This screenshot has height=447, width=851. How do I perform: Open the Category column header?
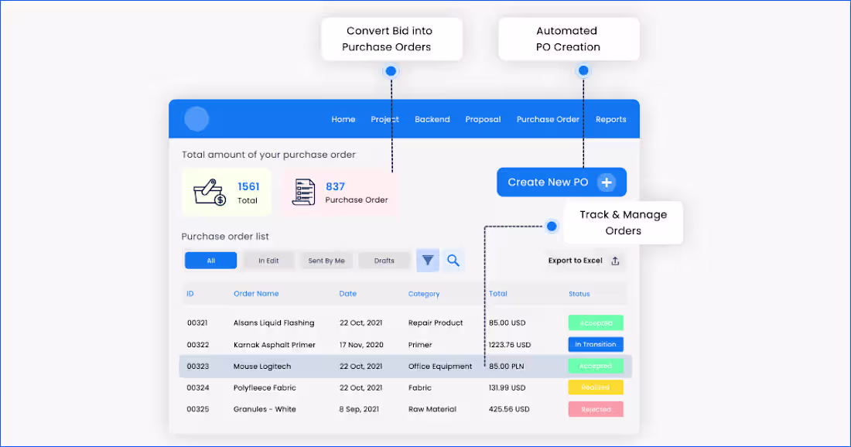tap(424, 293)
